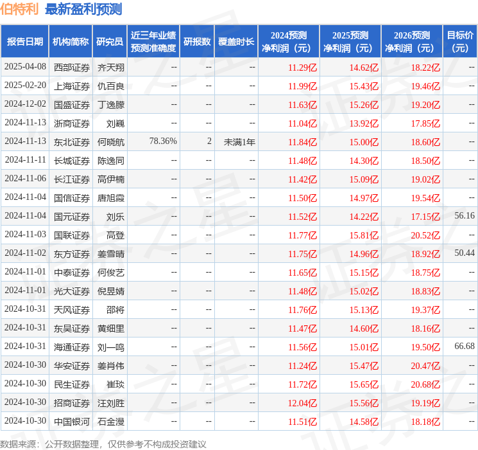Viewport: 478px width, 450px height.
Task: Click the 近三年业绩预测准确度 column header
Action: 153,42
